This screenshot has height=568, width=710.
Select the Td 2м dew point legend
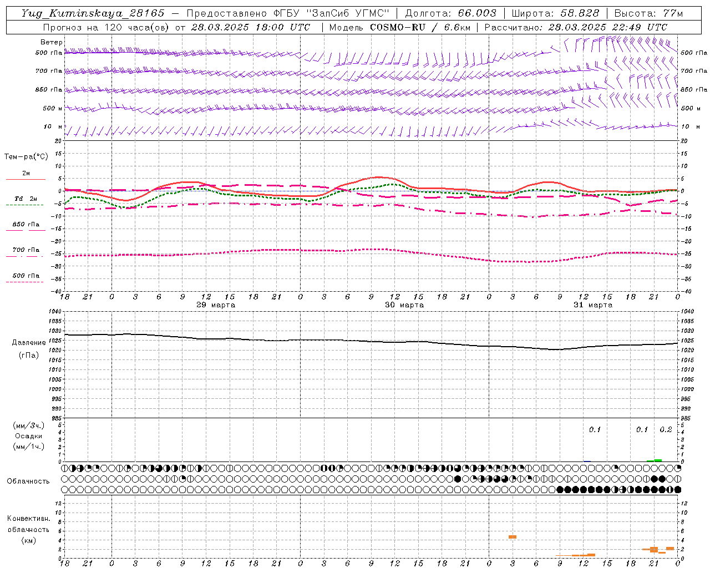[x=26, y=201]
